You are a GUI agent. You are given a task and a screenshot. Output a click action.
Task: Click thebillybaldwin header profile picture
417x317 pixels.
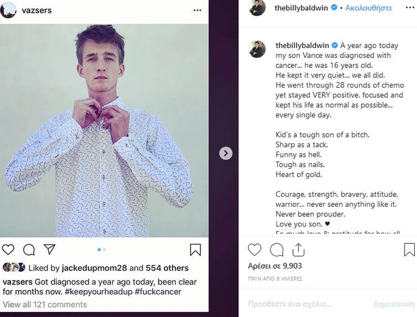(257, 8)
